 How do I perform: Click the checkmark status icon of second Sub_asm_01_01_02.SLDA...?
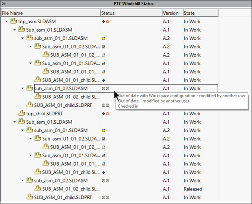[x=104, y=139]
